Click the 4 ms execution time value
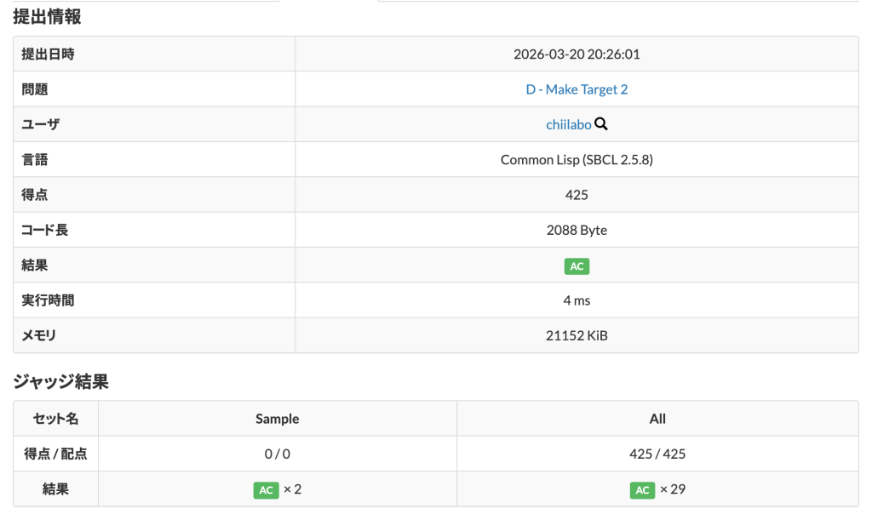The height and width of the screenshot is (520, 872). point(577,300)
